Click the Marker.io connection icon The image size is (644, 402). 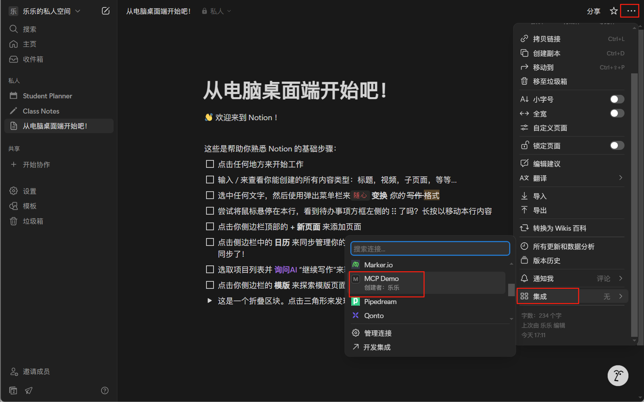click(x=356, y=265)
